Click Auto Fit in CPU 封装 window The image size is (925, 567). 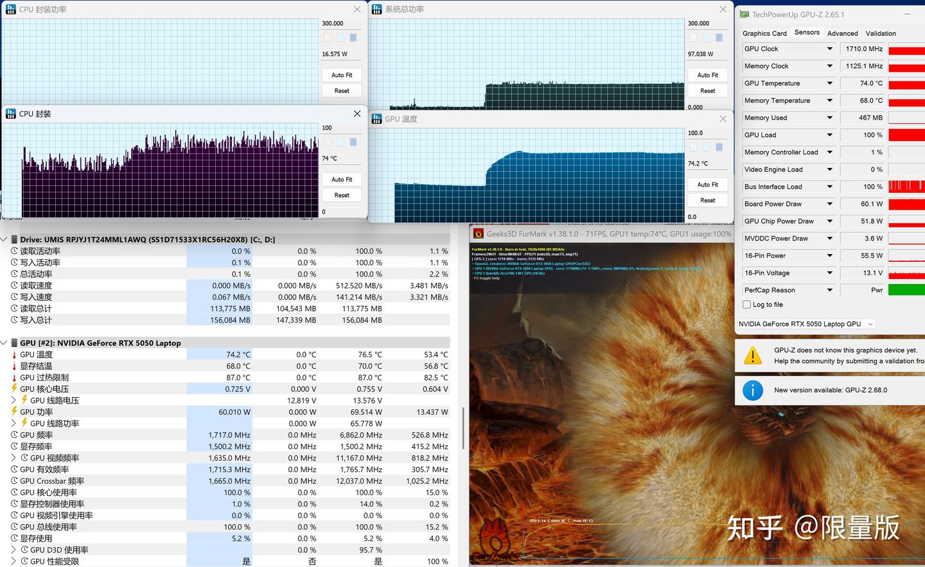pyautogui.click(x=342, y=180)
